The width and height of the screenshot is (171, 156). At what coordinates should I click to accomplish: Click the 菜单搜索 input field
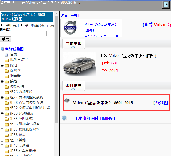(x=23, y=33)
